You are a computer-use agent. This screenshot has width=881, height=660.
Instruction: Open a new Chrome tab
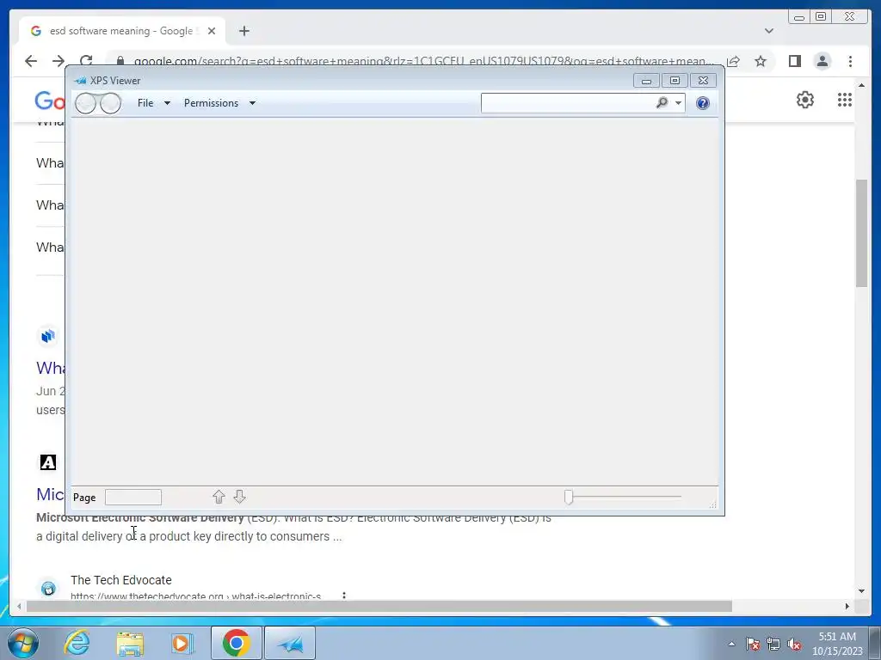coord(243,31)
